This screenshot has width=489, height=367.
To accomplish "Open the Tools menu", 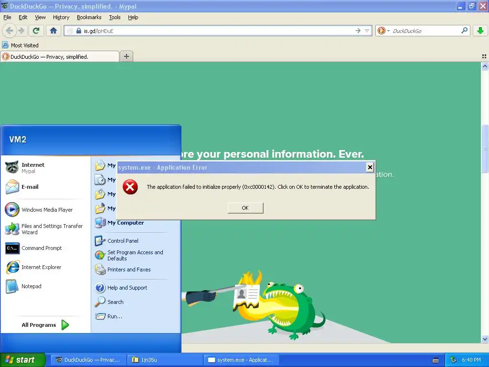I will pyautogui.click(x=115, y=17).
